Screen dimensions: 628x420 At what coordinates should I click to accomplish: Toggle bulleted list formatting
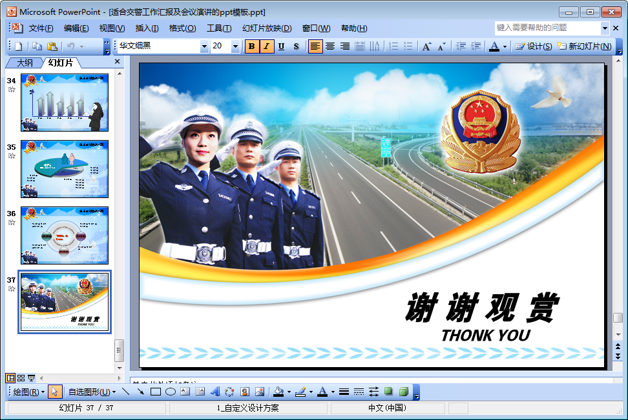coord(408,46)
